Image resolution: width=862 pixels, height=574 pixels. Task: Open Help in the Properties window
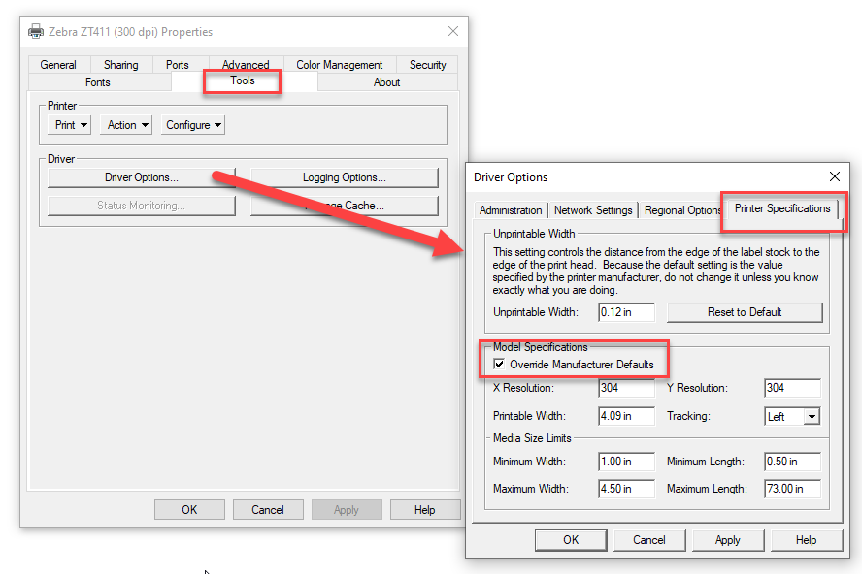click(425, 510)
